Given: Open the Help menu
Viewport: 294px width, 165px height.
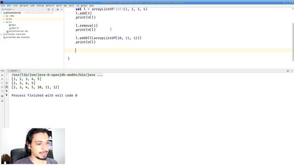Looking at the screenshot, I should coord(91,5).
